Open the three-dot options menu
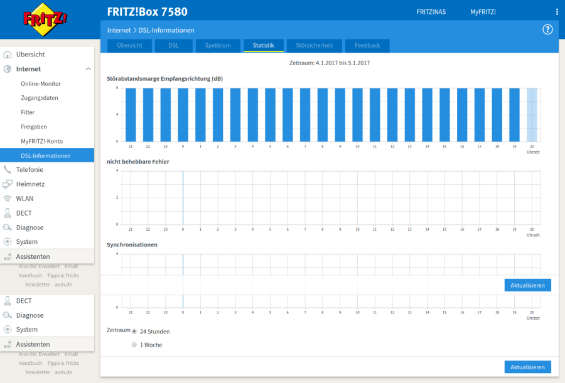This screenshot has height=383, width=565. pyautogui.click(x=556, y=12)
